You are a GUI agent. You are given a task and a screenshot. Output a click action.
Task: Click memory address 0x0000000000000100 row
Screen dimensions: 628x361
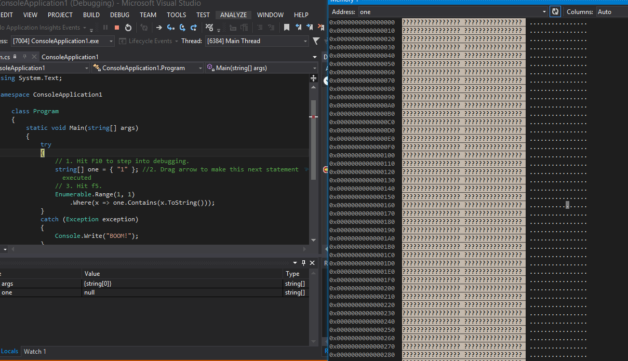(x=458, y=155)
